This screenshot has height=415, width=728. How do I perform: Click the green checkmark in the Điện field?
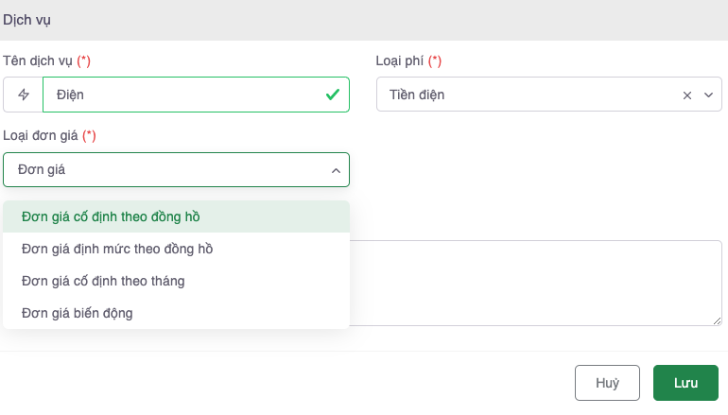(332, 95)
